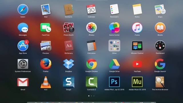The image size is (183, 103).
Task: Open the Calendar app icon
Action: click(91, 9)
